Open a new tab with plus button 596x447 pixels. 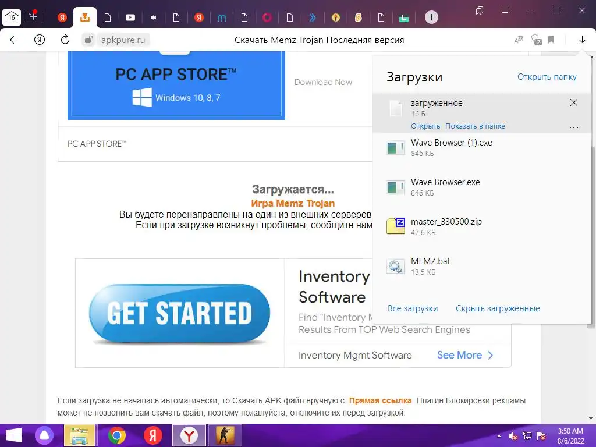click(x=431, y=17)
